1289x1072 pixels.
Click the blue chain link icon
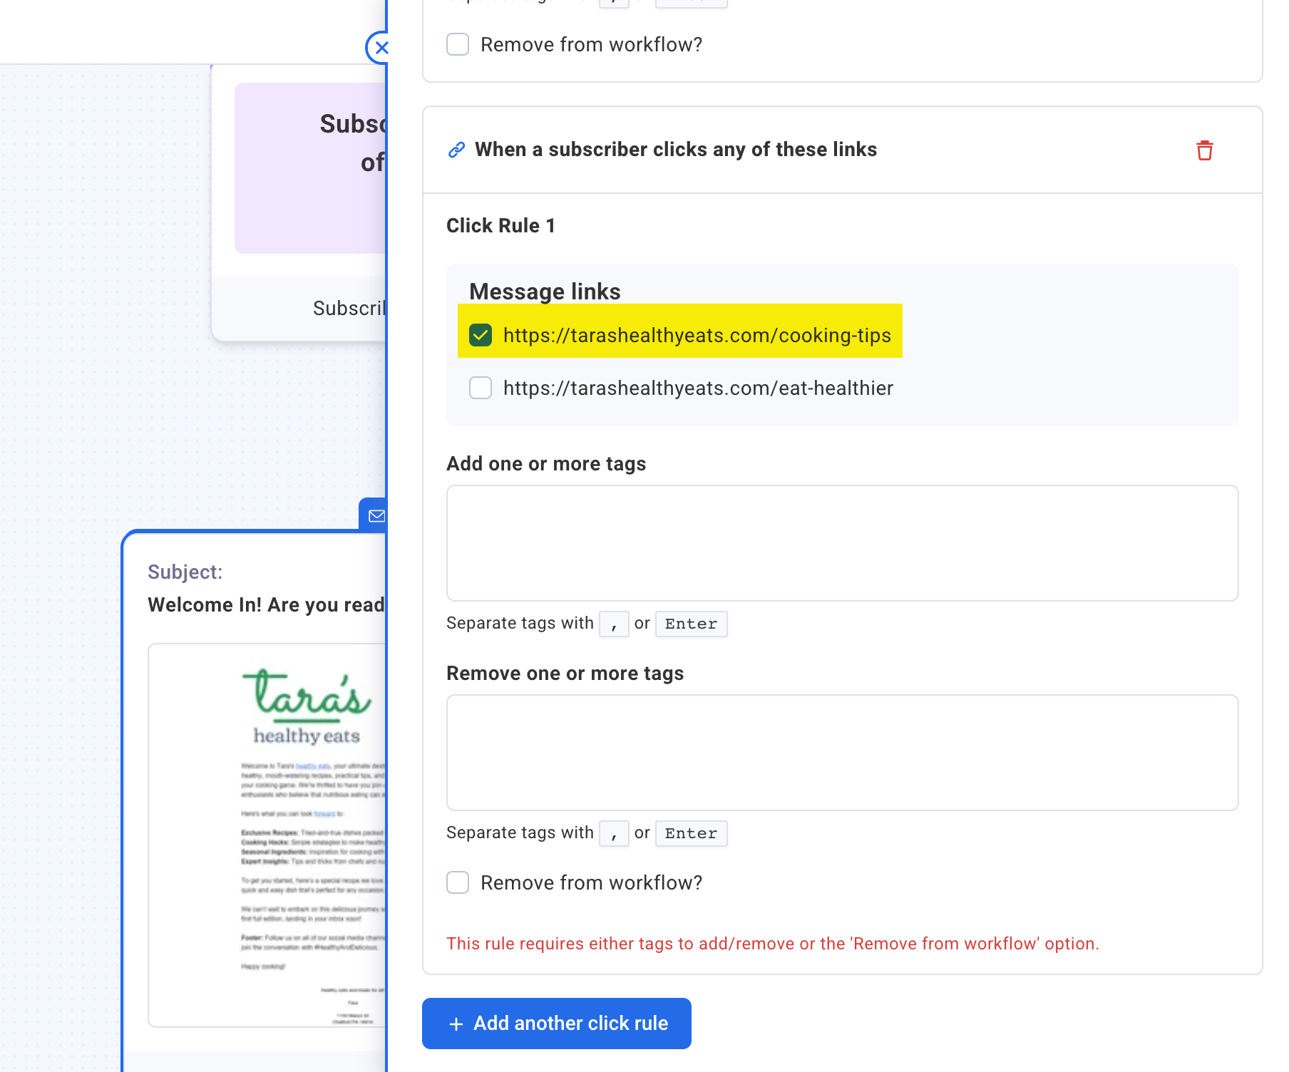tap(456, 150)
